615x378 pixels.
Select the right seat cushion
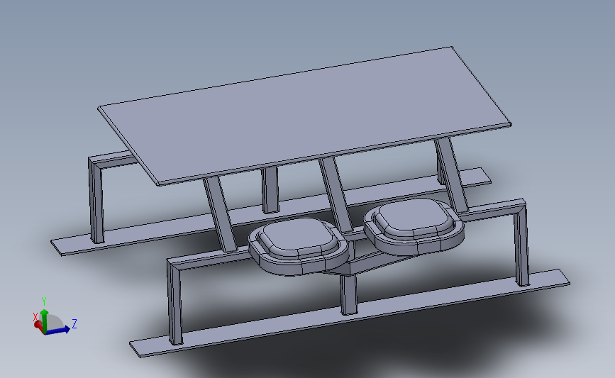point(414,226)
